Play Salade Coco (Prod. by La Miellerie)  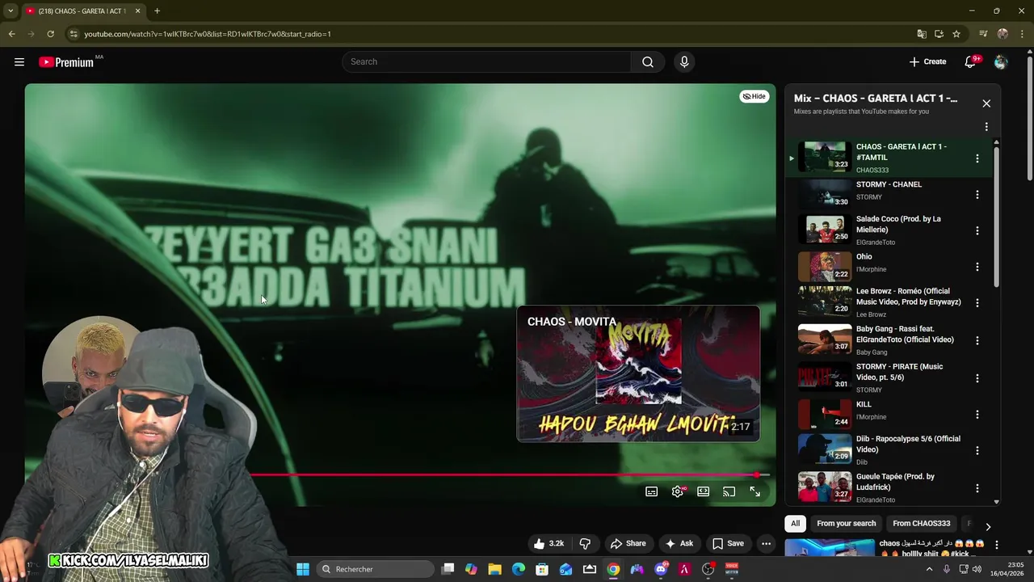point(889,230)
